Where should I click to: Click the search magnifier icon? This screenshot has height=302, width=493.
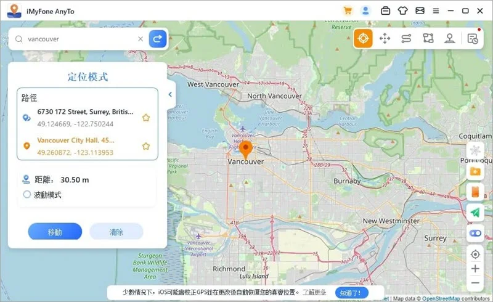pos(19,39)
